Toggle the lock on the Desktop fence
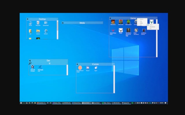 [x=27, y=19]
